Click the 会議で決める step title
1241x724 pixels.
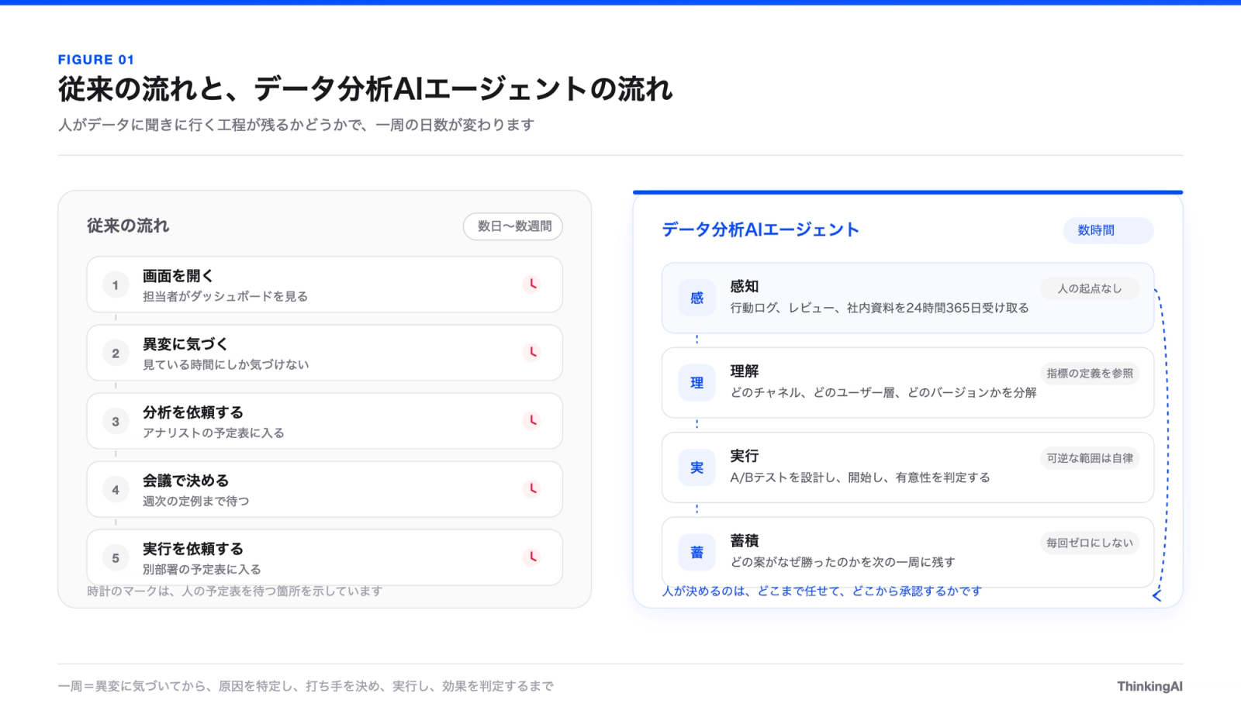point(185,481)
